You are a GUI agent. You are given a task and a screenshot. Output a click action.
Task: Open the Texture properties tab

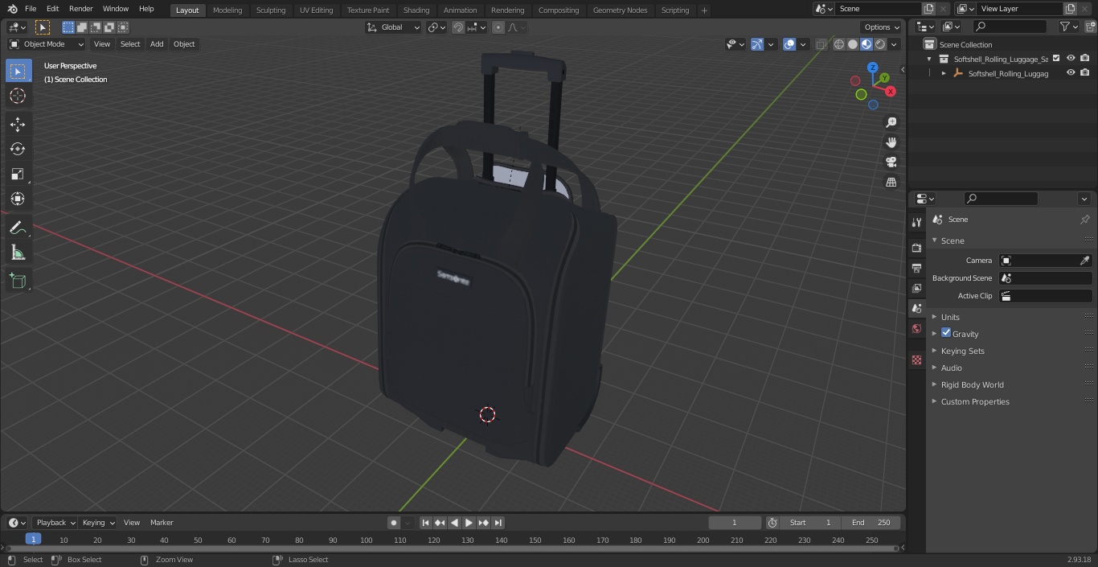pyautogui.click(x=916, y=360)
